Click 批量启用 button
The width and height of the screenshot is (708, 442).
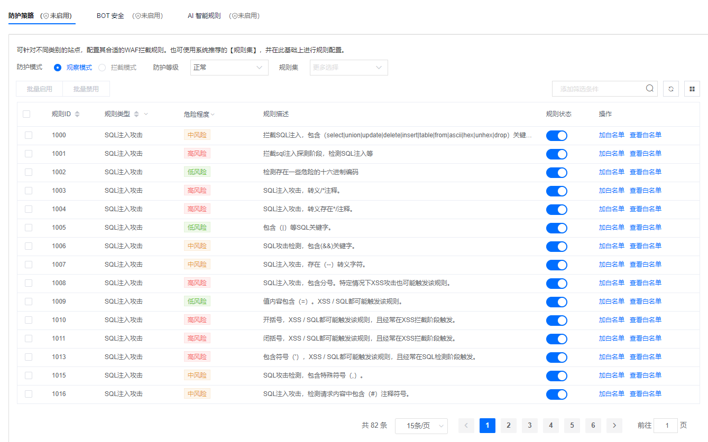[40, 89]
